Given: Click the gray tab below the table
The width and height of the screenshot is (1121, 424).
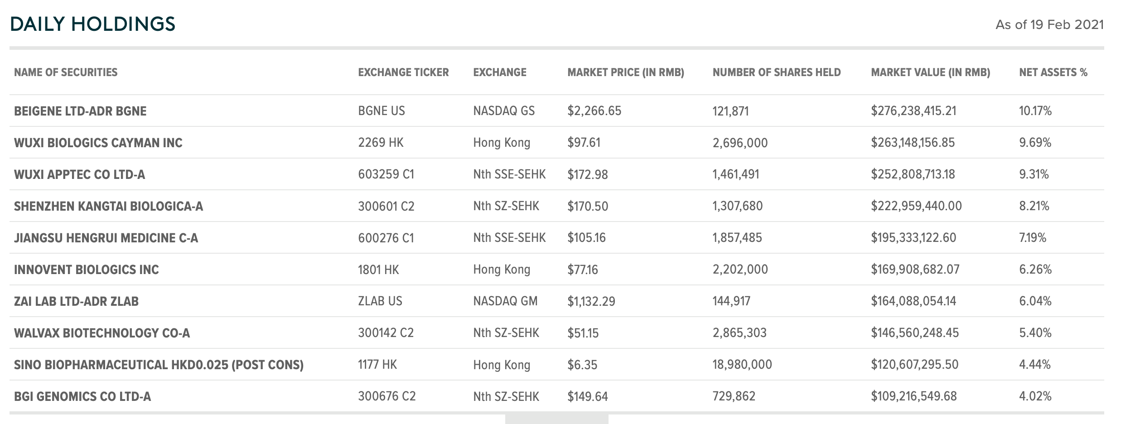Looking at the screenshot, I should [x=556, y=419].
